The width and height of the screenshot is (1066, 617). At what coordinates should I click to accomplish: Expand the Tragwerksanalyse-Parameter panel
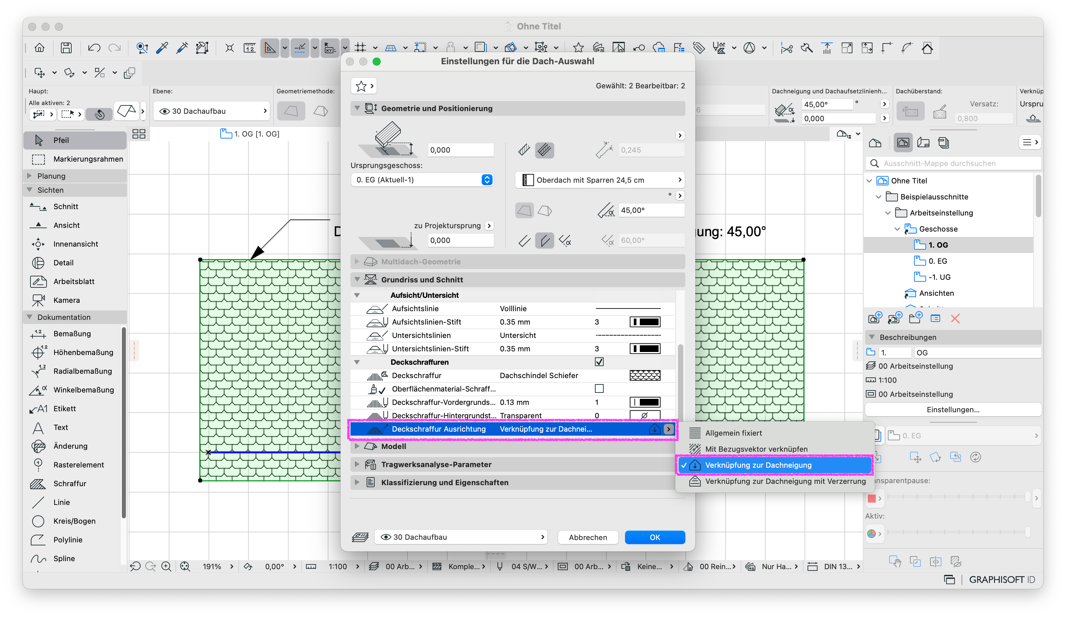357,464
